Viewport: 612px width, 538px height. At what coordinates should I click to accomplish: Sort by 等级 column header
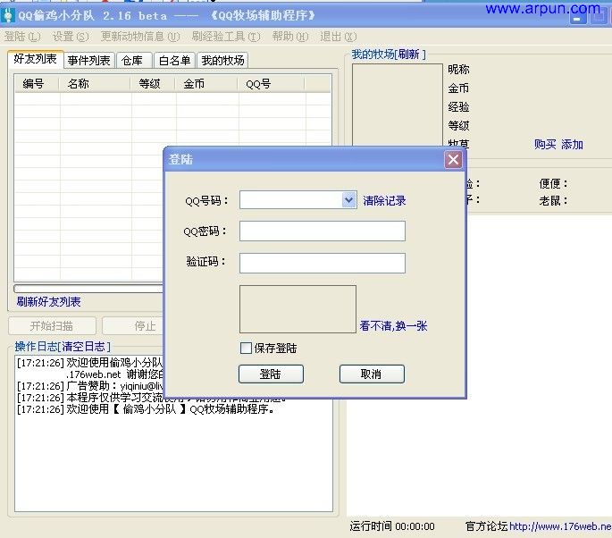click(153, 83)
